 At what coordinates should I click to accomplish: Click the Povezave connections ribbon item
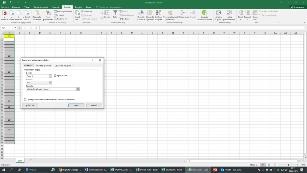[87, 12]
